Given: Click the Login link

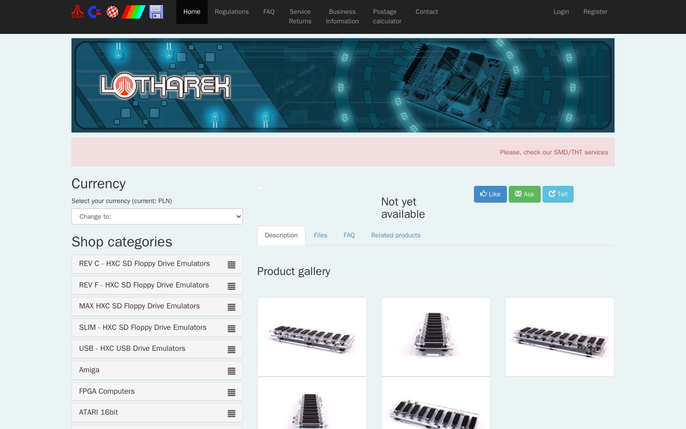Looking at the screenshot, I should pyautogui.click(x=561, y=12).
